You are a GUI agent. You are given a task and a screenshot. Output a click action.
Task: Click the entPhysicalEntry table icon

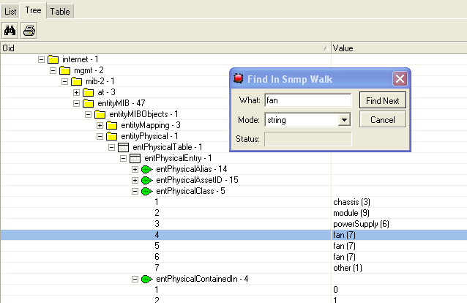(135, 158)
